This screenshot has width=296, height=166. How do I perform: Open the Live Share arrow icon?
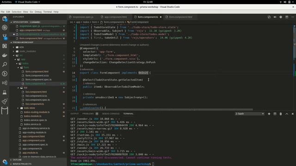pos(5,83)
